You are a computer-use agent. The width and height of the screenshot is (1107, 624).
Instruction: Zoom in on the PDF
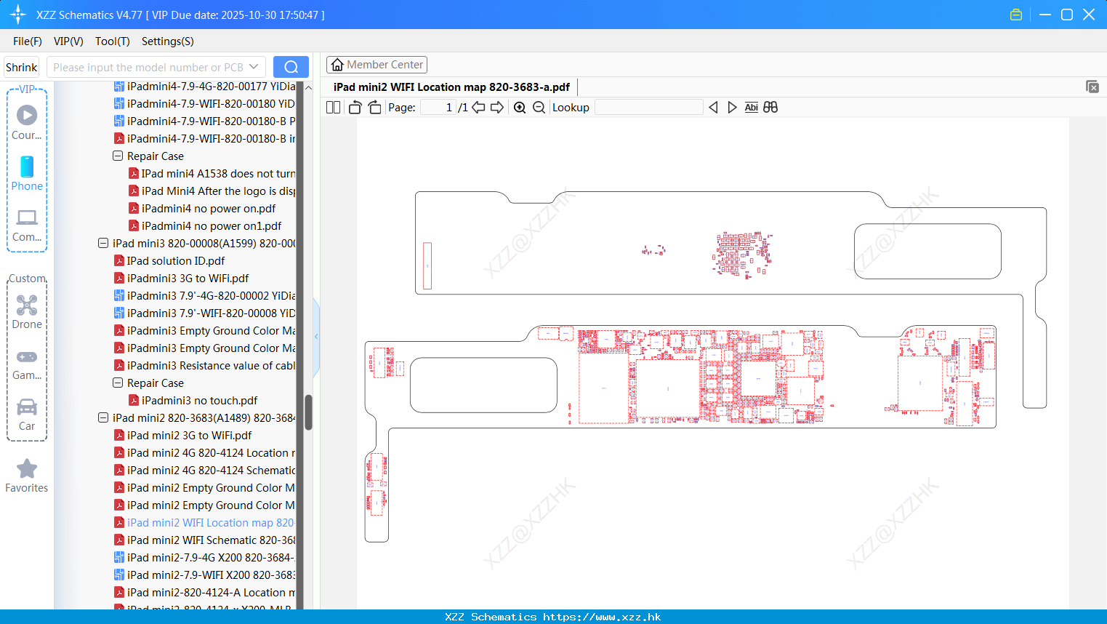click(x=520, y=108)
